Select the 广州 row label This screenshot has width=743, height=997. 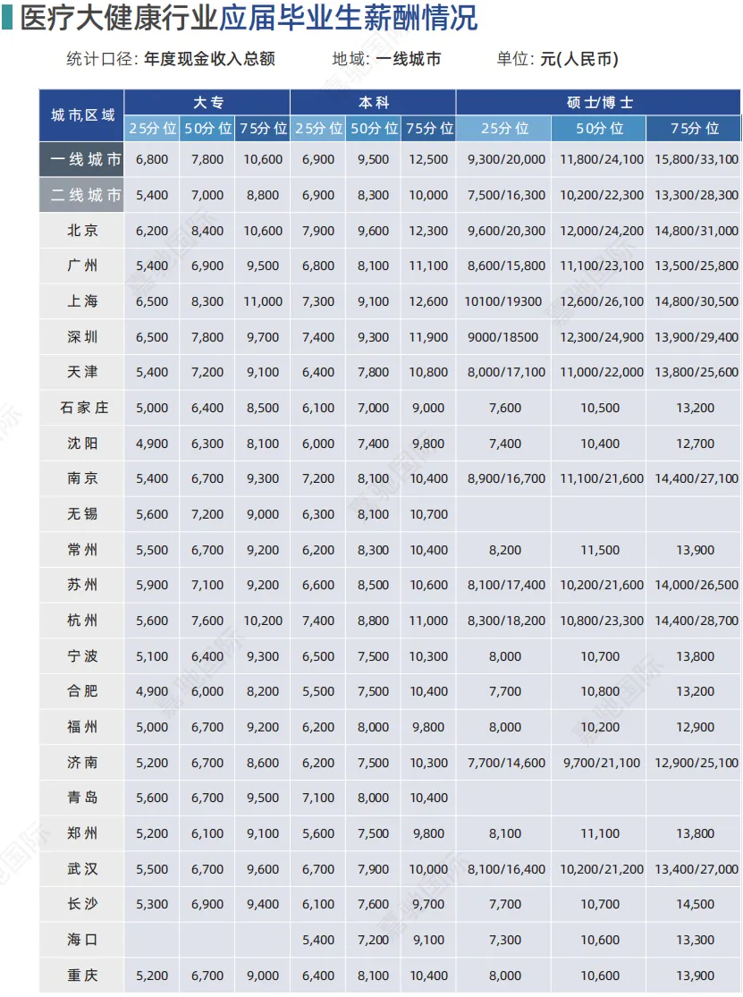pos(82,266)
